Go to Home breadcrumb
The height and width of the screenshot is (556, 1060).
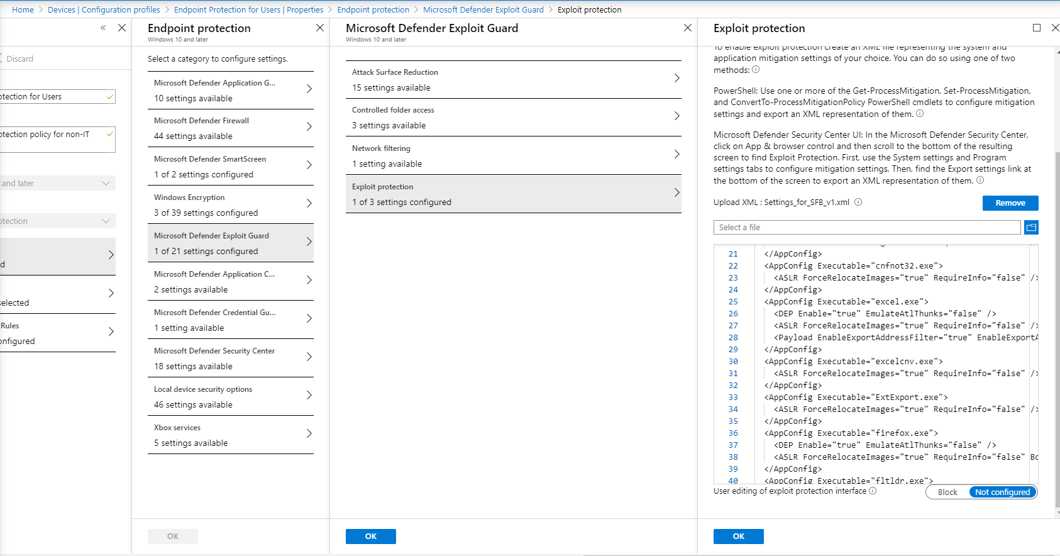tap(23, 9)
